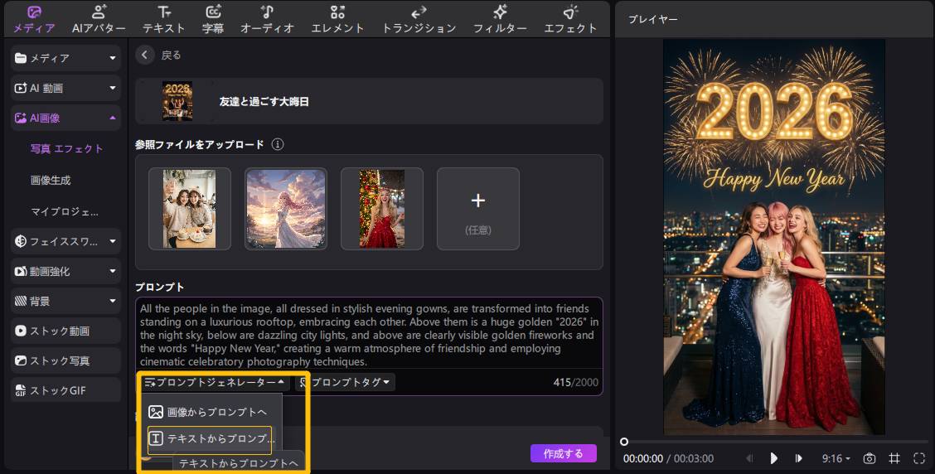Click the back arrow next to 戻る
The image size is (935, 474).
click(145, 55)
